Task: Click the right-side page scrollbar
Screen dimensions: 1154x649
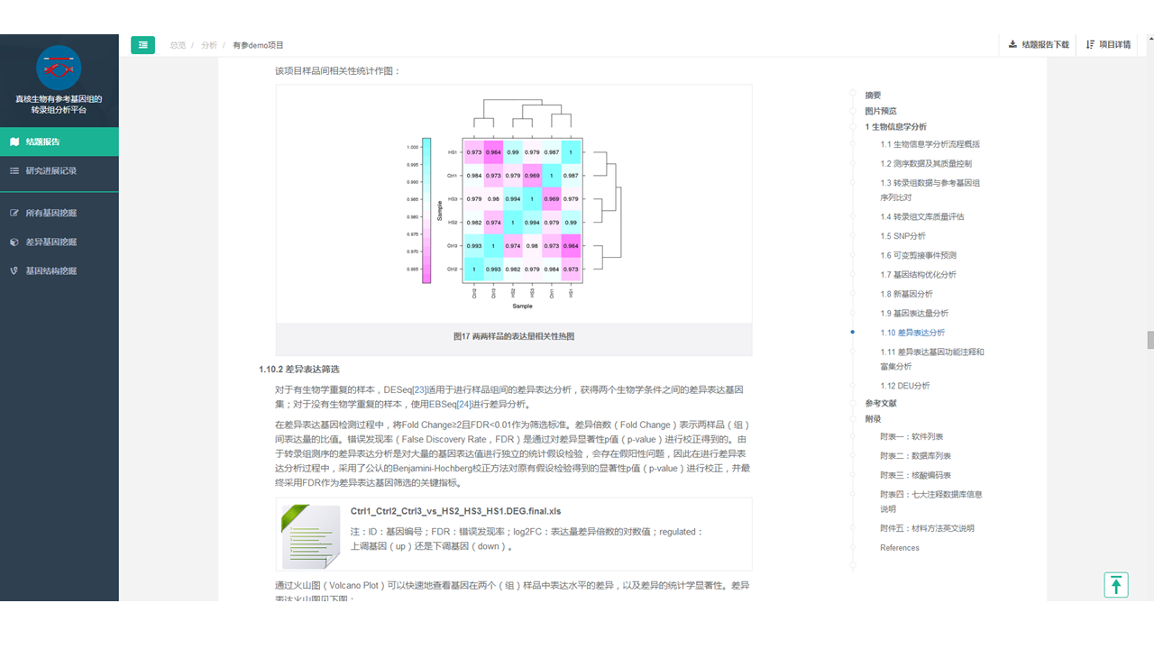Action: pos(1149,338)
